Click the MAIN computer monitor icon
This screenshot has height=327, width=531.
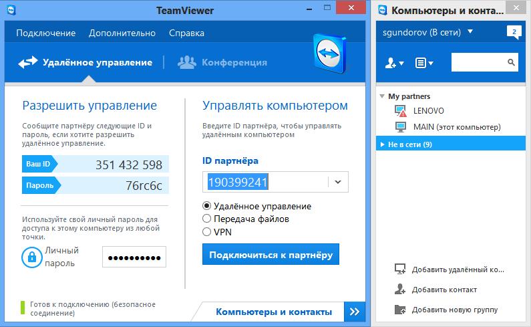(401, 127)
